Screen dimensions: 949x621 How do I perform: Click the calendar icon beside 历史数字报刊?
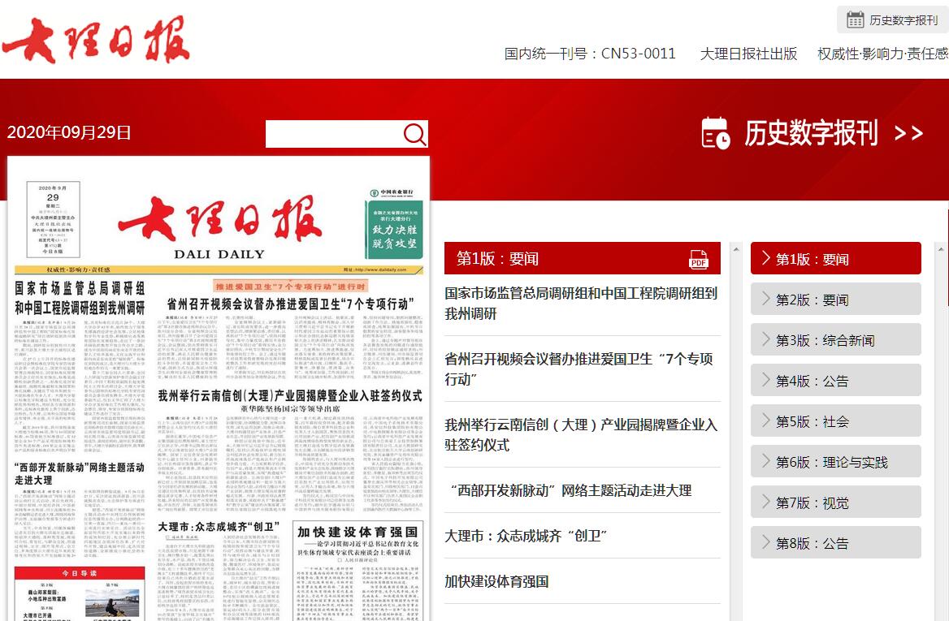pos(856,20)
